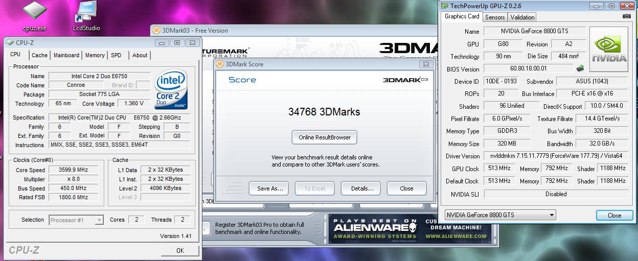Switch to the Validation tab in GPU-Z
This screenshot has width=638, height=261.
522,17
